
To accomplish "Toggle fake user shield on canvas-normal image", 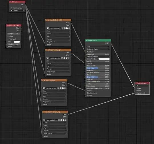I will (58, 88).
